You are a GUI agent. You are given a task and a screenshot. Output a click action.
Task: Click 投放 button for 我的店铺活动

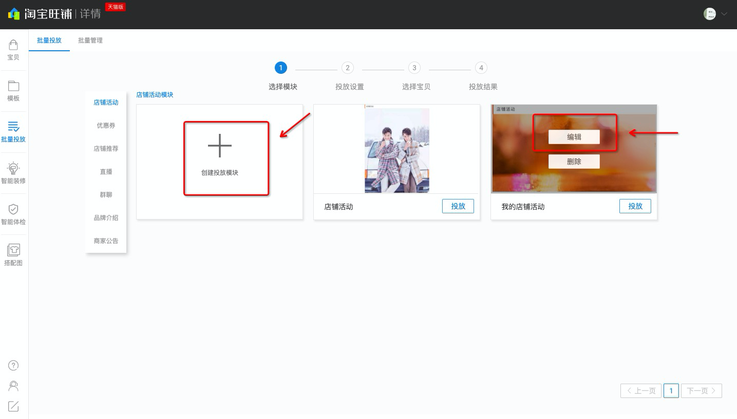coord(635,206)
